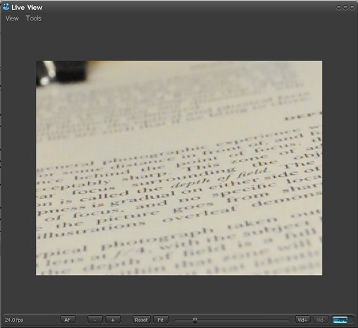Click the Fit button
Viewport: 358px width, 328px height.
pyautogui.click(x=161, y=320)
